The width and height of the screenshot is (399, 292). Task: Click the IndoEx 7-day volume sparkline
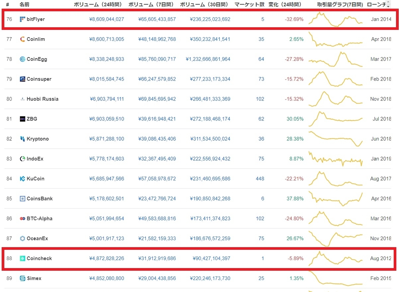335,159
